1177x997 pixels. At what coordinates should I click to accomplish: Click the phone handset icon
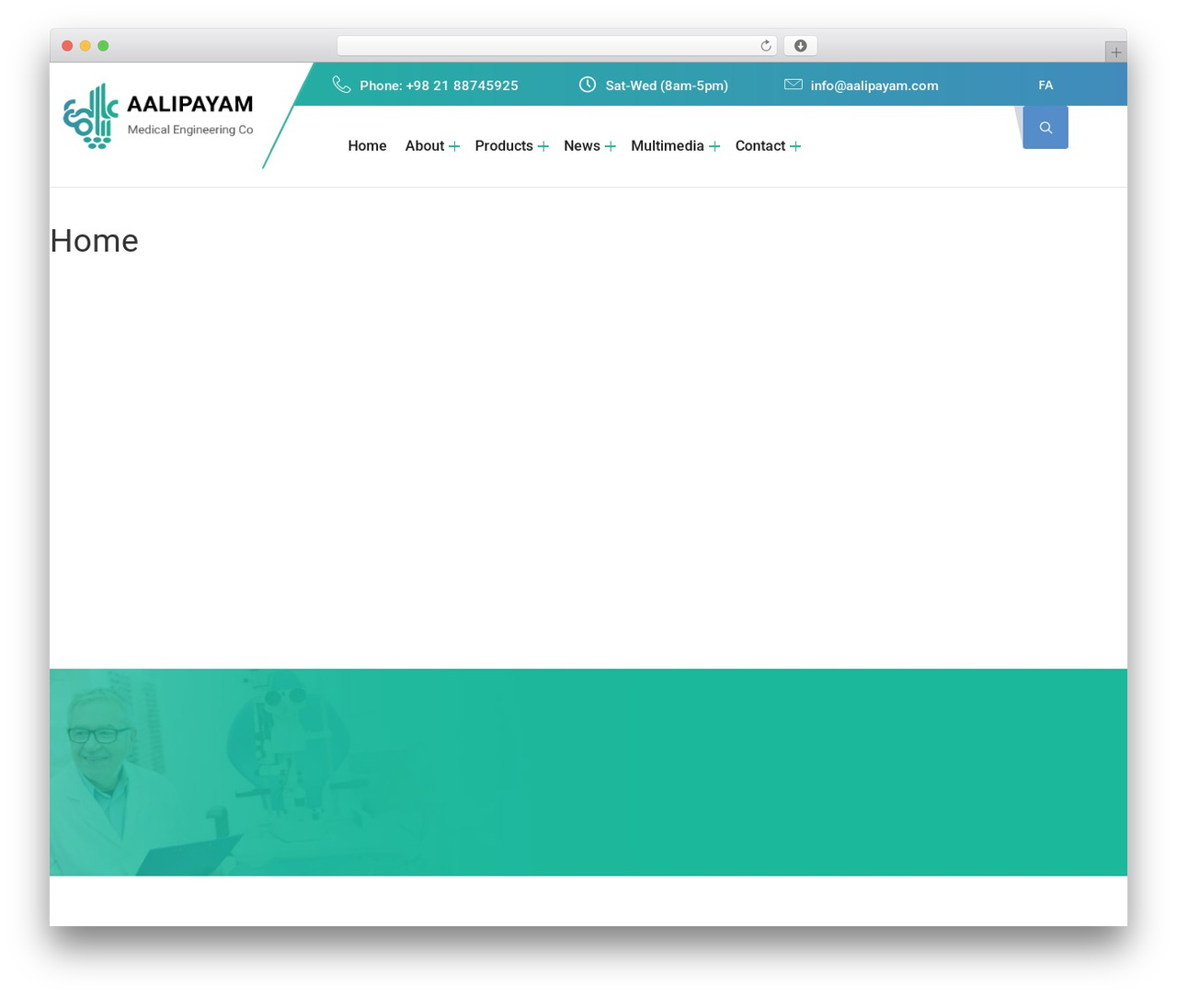click(x=341, y=85)
